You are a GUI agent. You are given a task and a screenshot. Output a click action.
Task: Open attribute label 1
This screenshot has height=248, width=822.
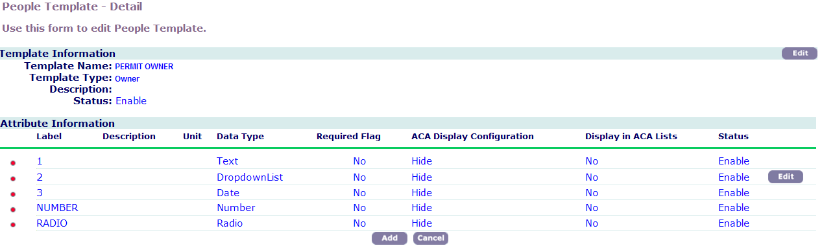(x=39, y=161)
